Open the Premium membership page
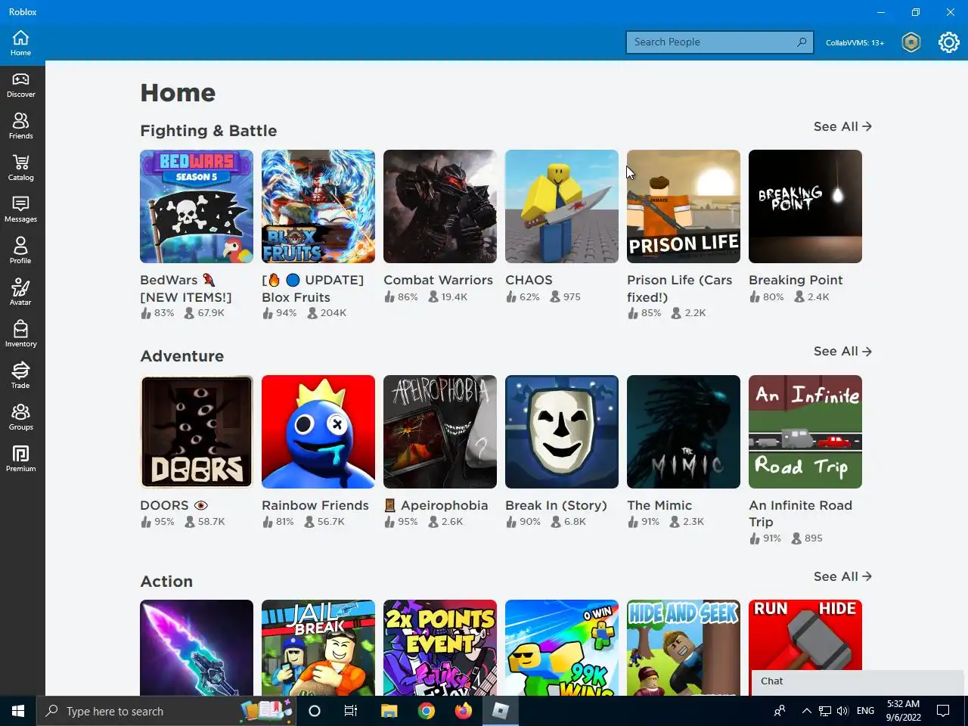The width and height of the screenshot is (968, 726). (21, 459)
